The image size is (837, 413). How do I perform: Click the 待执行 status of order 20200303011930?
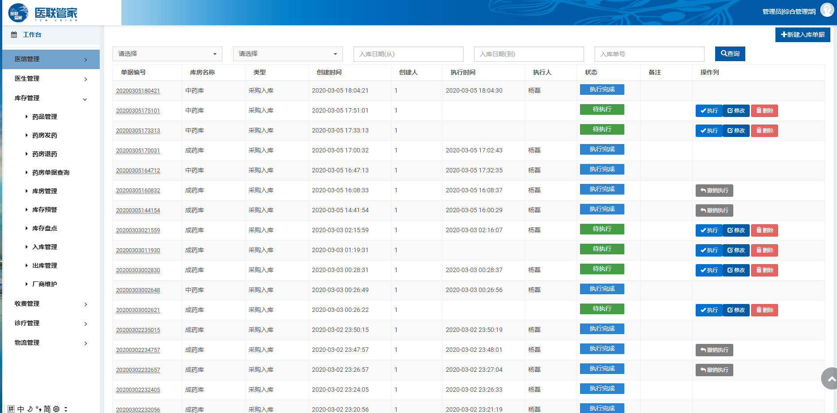(602, 249)
